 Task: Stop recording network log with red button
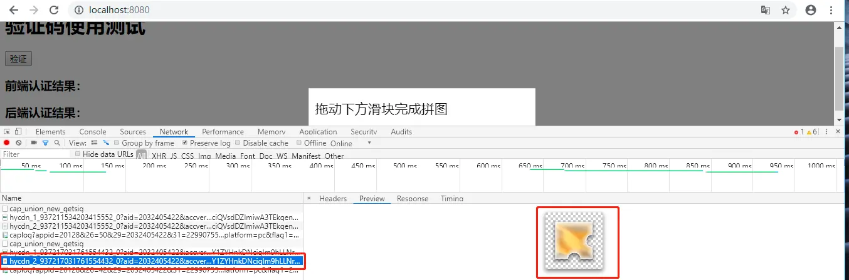tap(7, 143)
